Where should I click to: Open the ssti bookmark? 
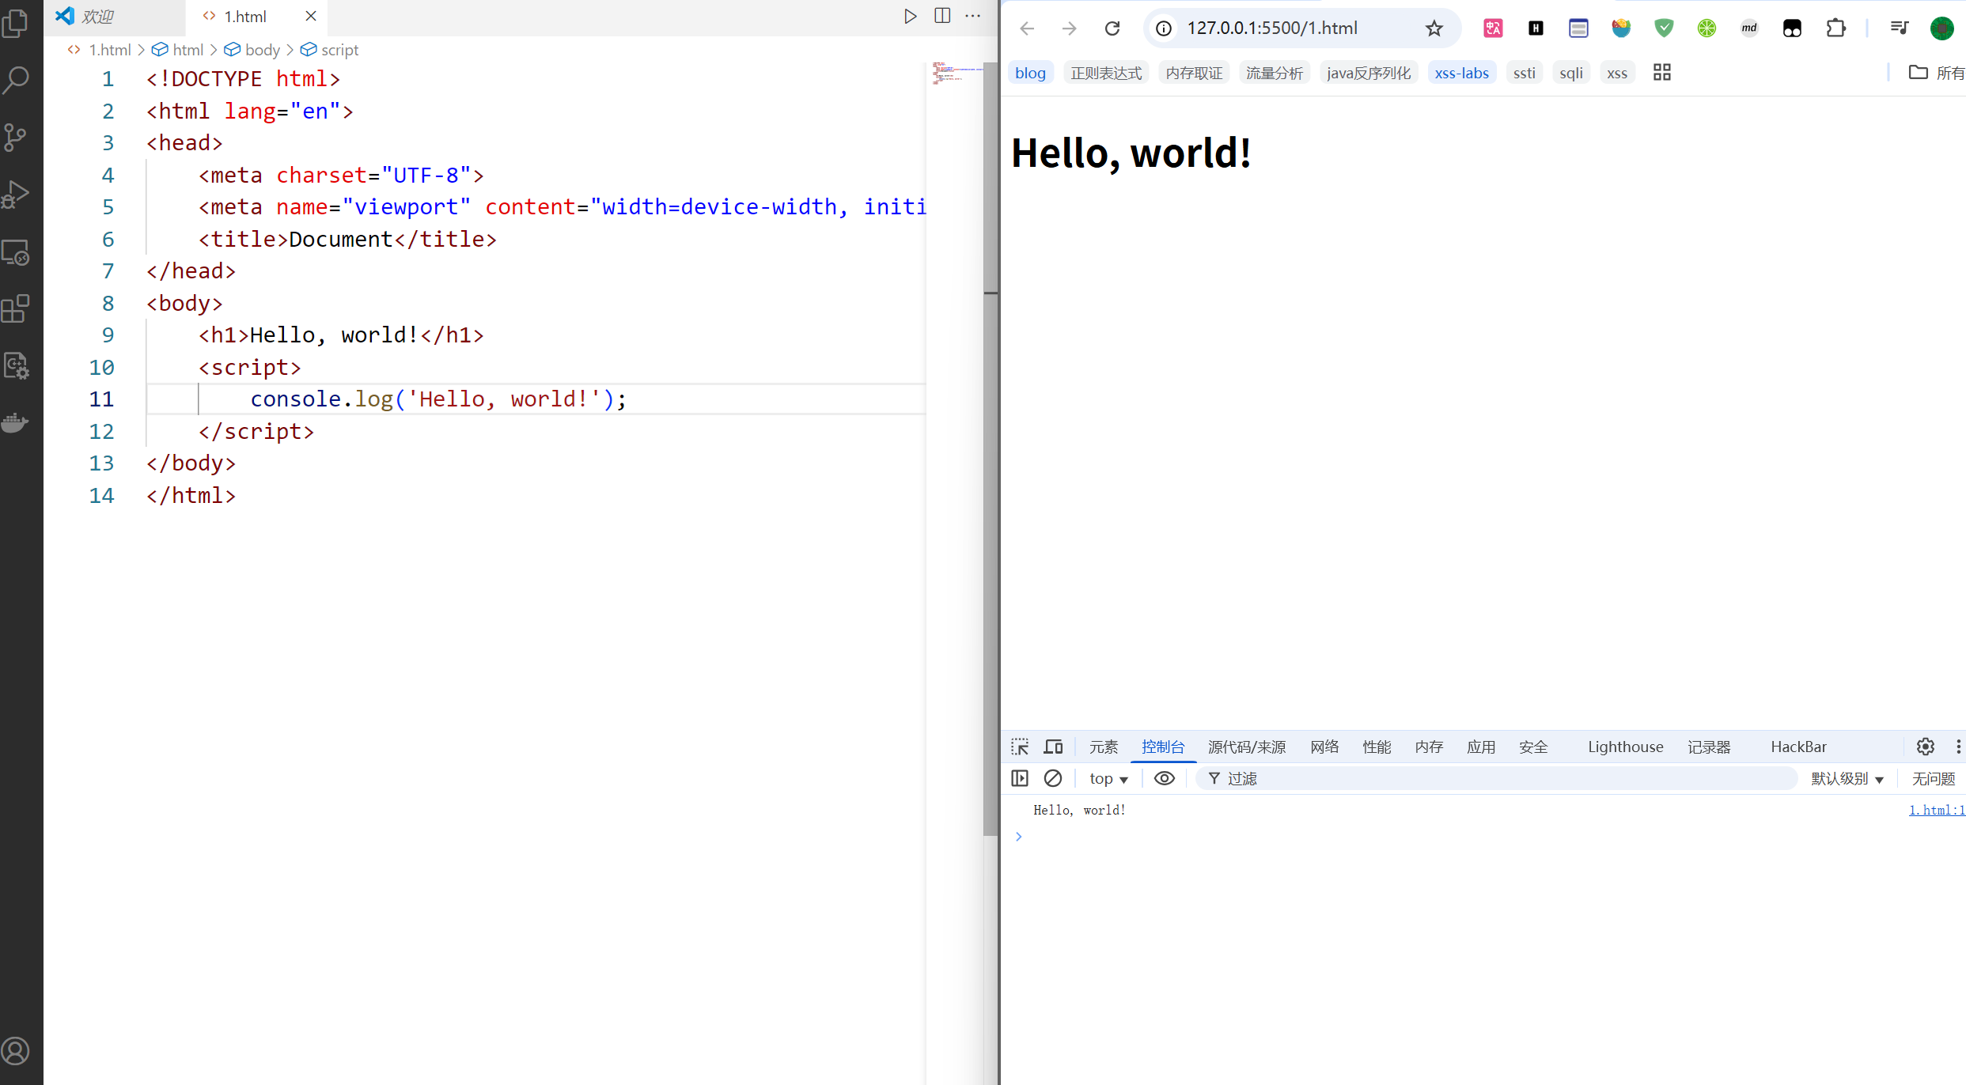(1524, 73)
